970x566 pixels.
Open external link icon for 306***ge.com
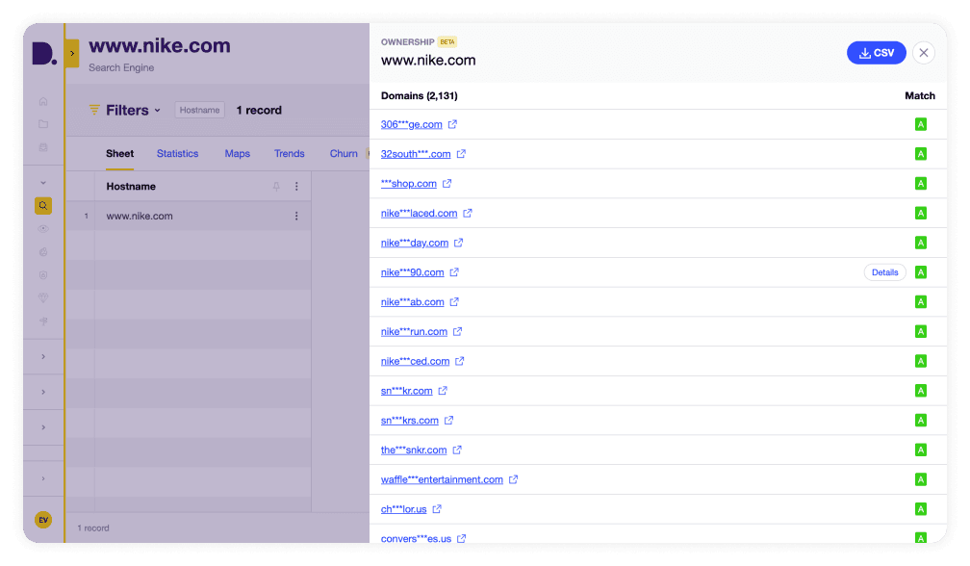click(x=453, y=124)
